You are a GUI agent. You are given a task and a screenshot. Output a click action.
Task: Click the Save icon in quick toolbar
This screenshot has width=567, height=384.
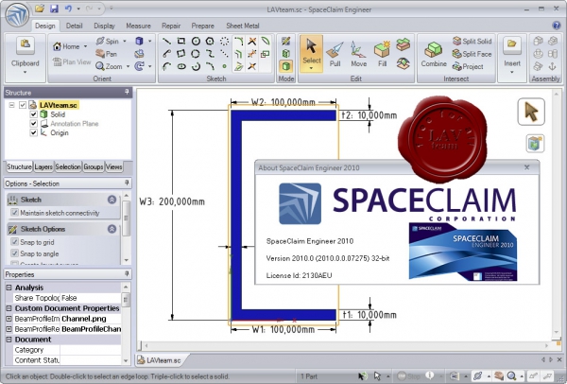[x=54, y=9]
